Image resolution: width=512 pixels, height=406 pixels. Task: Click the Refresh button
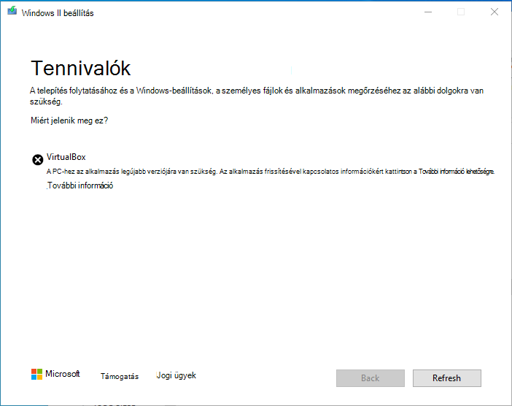pos(446,378)
